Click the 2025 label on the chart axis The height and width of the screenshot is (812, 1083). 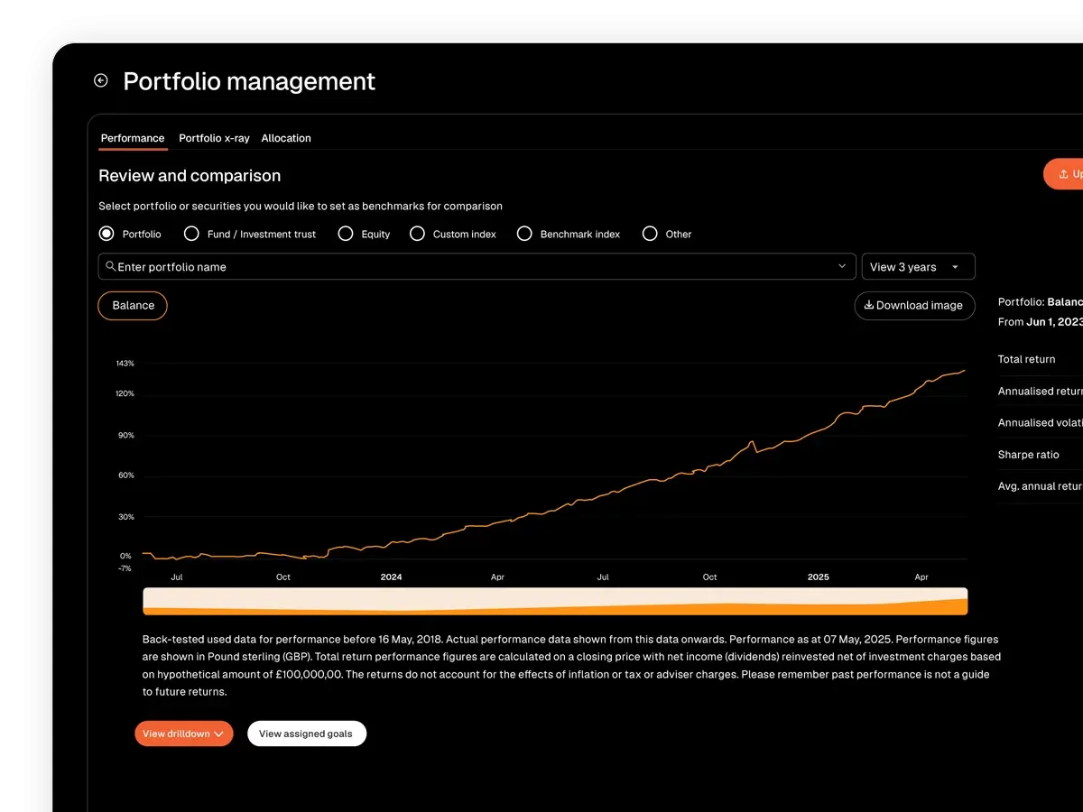pos(818,577)
